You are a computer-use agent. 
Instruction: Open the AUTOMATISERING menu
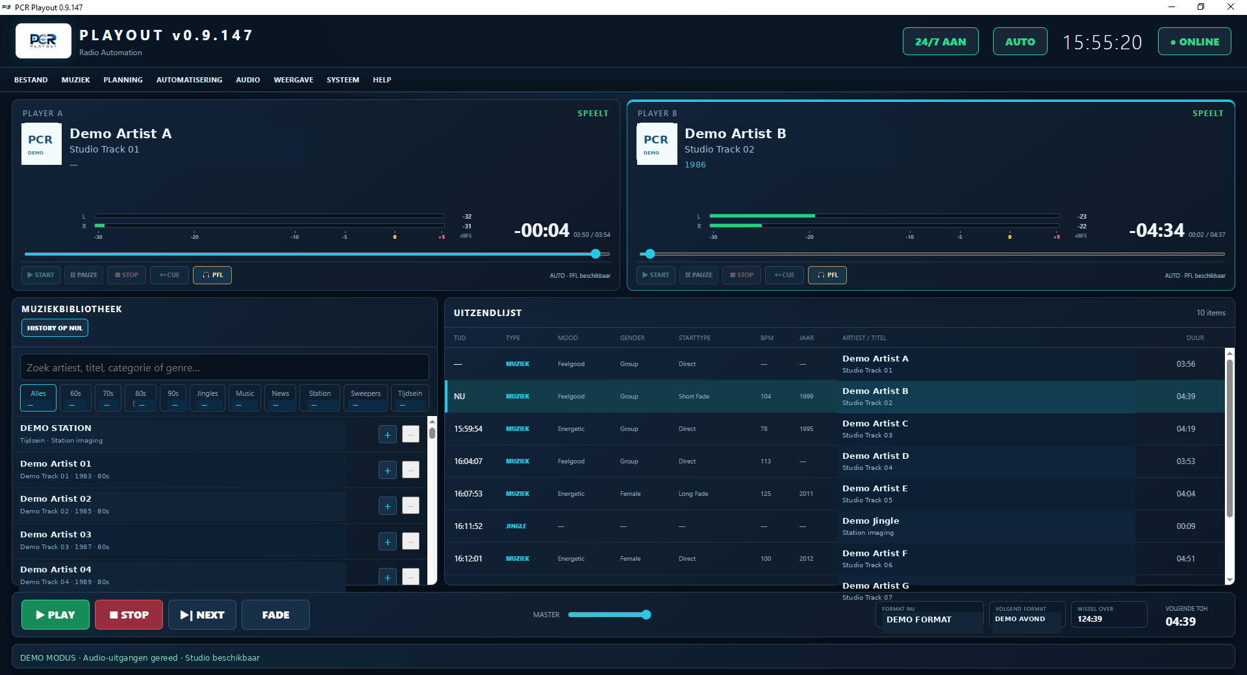click(189, 80)
